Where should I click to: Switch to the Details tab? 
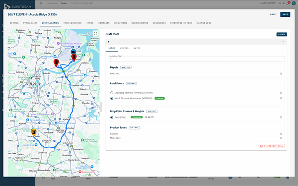point(14,23)
